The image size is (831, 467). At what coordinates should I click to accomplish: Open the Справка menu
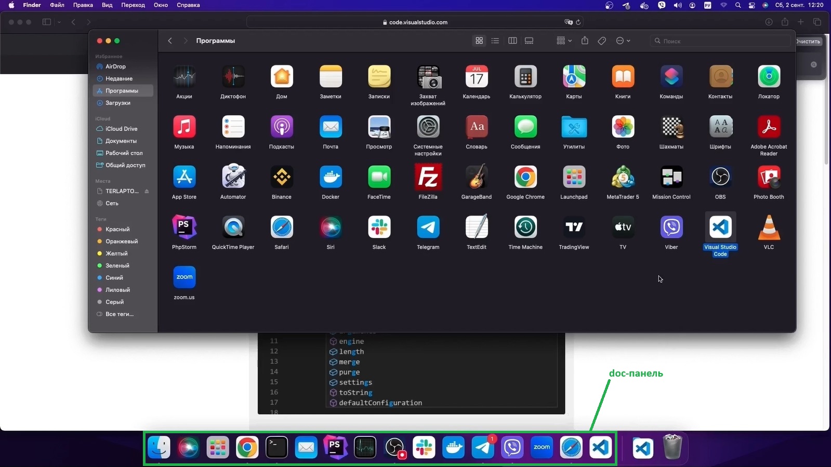(x=188, y=5)
